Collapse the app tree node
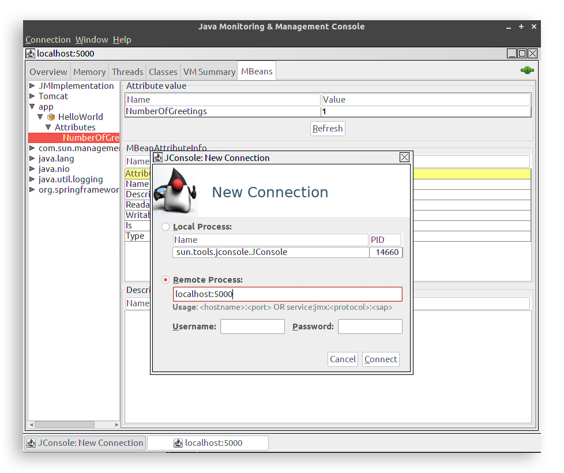The width and height of the screenshot is (564, 473). pos(32,107)
